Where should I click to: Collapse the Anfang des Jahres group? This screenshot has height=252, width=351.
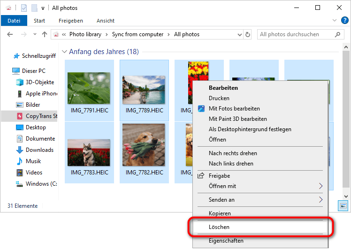coord(64,52)
